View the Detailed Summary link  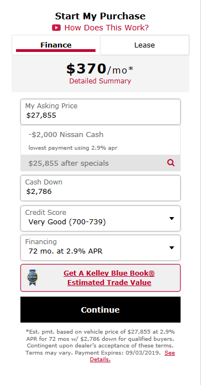(100, 81)
